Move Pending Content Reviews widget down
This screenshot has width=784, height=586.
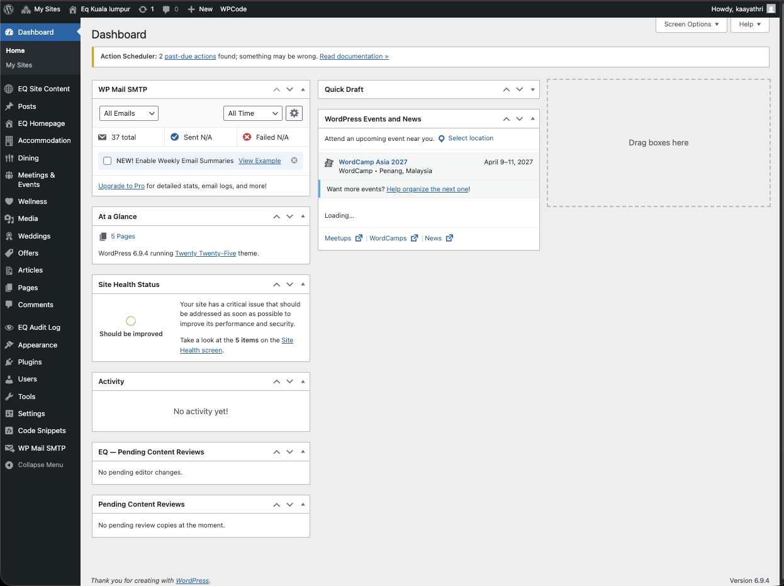coord(289,504)
